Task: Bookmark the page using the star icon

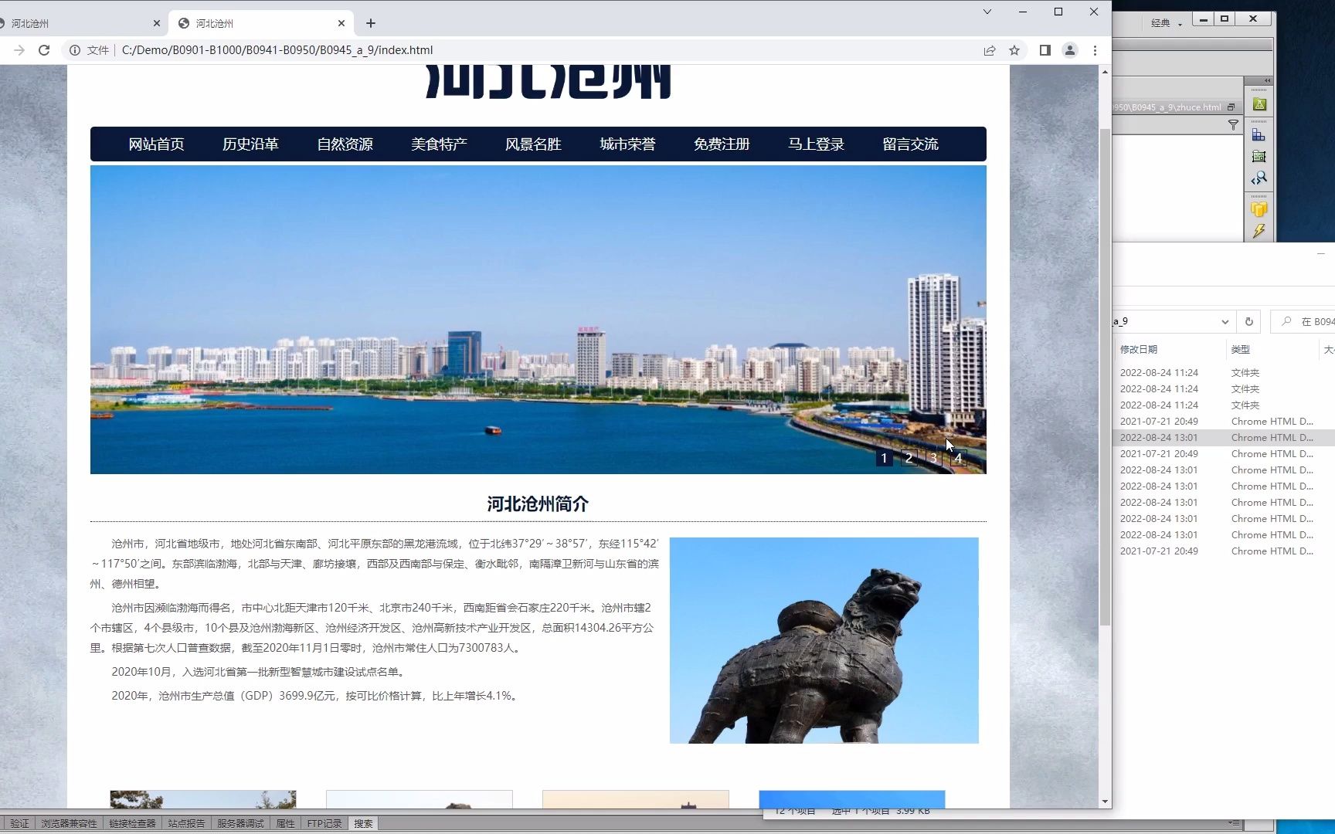Action: coord(1014,50)
